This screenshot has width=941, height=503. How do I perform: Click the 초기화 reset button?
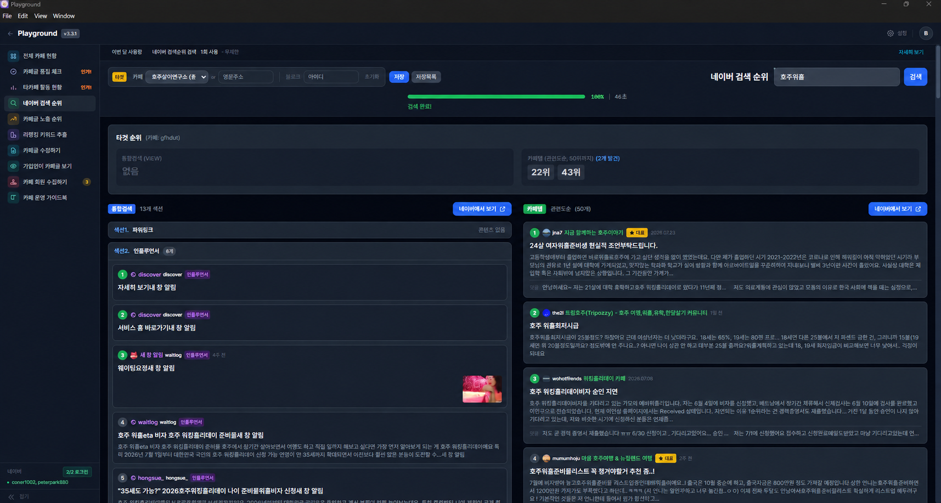click(372, 77)
